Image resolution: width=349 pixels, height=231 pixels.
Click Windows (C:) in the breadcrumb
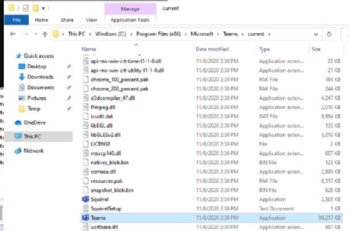tap(111, 34)
